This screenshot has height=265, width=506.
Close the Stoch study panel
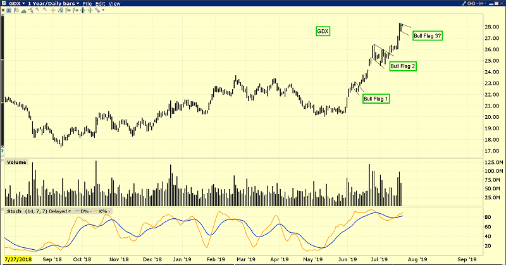pos(3,209)
